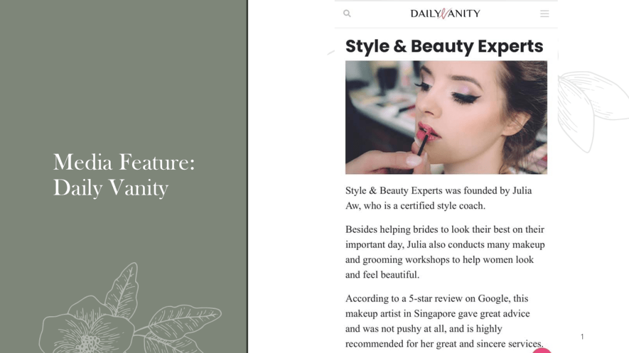629x353 pixels.
Task: Click the Style & Beauty Experts heading
Action: click(444, 46)
